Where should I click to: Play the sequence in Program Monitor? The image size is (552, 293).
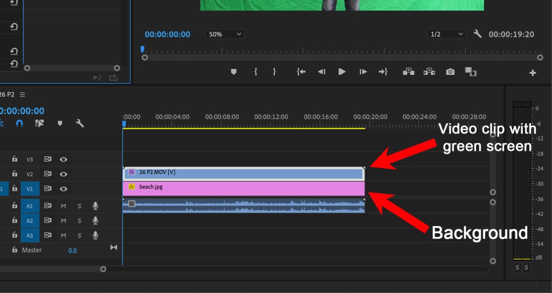(x=342, y=72)
